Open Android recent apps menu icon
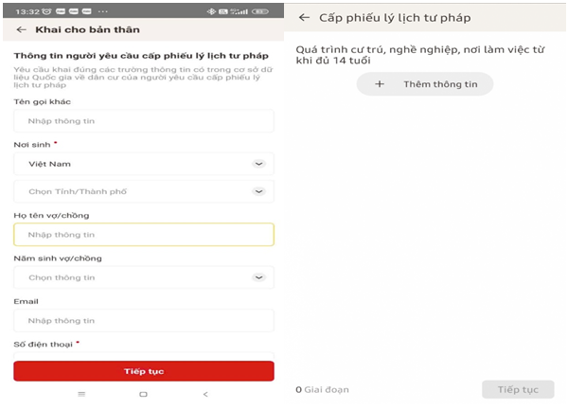The width and height of the screenshot is (568, 409). [x=81, y=394]
